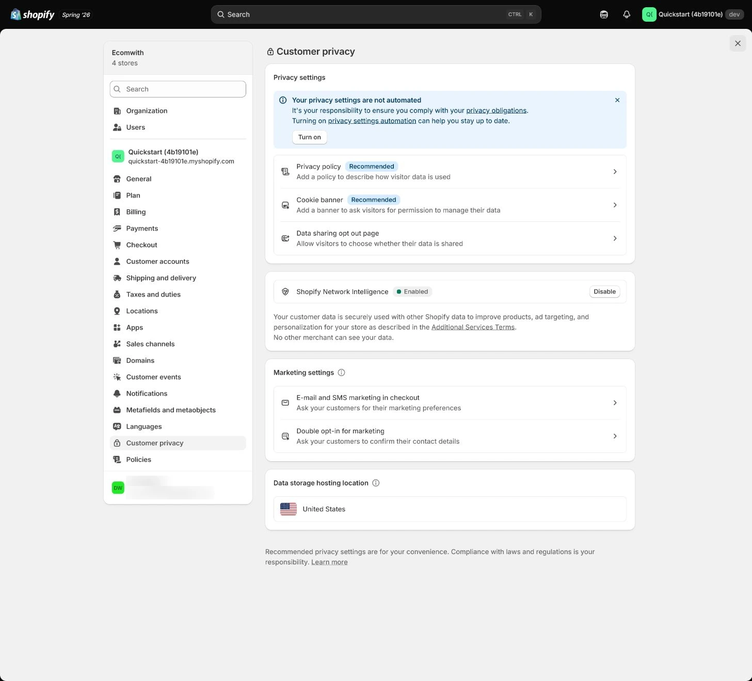Click the Policies document icon
The image size is (752, 681).
point(117,460)
